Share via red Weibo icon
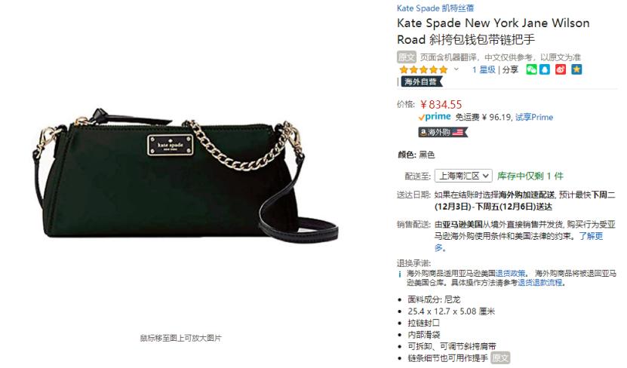627x368 pixels. click(561, 69)
